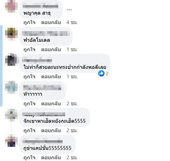The width and height of the screenshot is (170, 161).
Task: Open the avatar beside the ฟาอัลโมเดล comment
Action: 11,33
